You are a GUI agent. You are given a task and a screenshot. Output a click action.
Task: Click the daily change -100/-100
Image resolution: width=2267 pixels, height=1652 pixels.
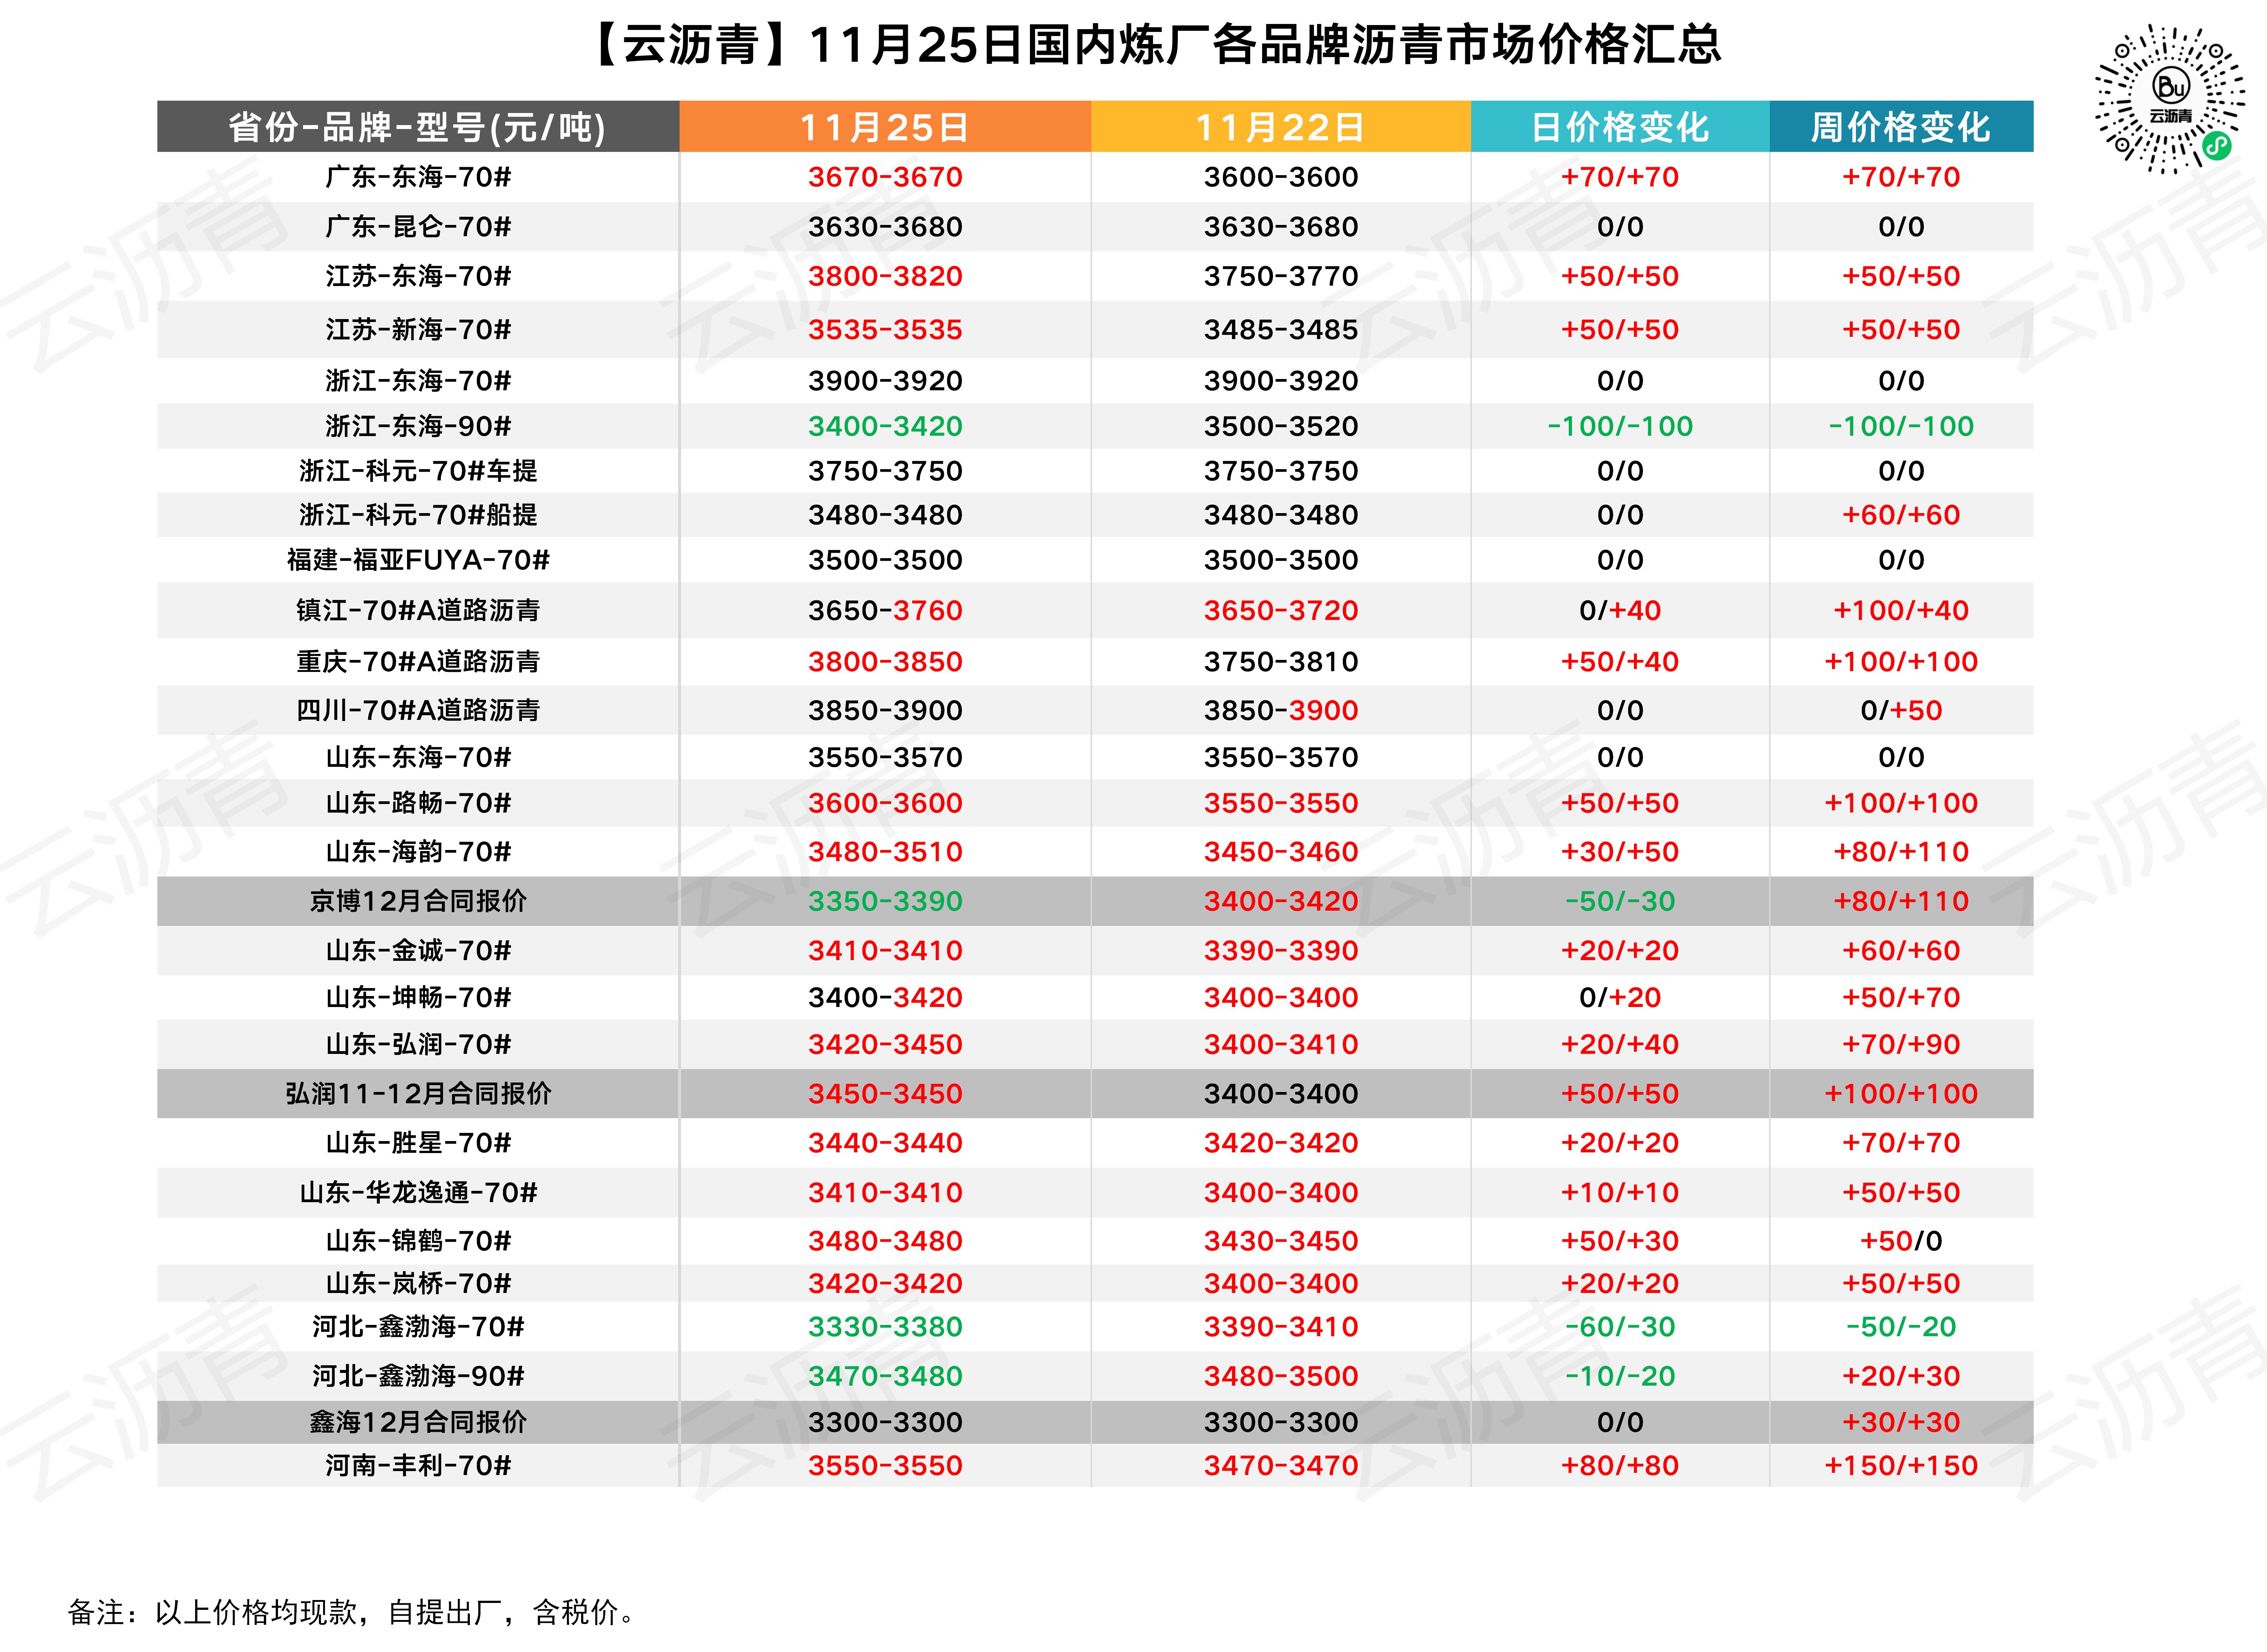[1620, 426]
